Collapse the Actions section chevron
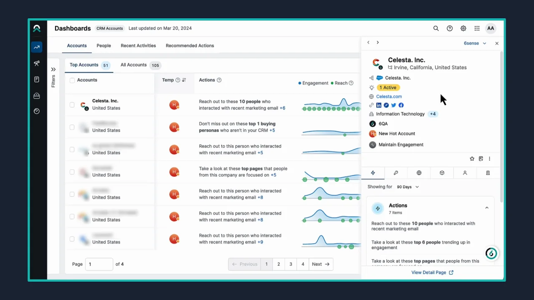This screenshot has height=300, width=534. click(x=486, y=208)
